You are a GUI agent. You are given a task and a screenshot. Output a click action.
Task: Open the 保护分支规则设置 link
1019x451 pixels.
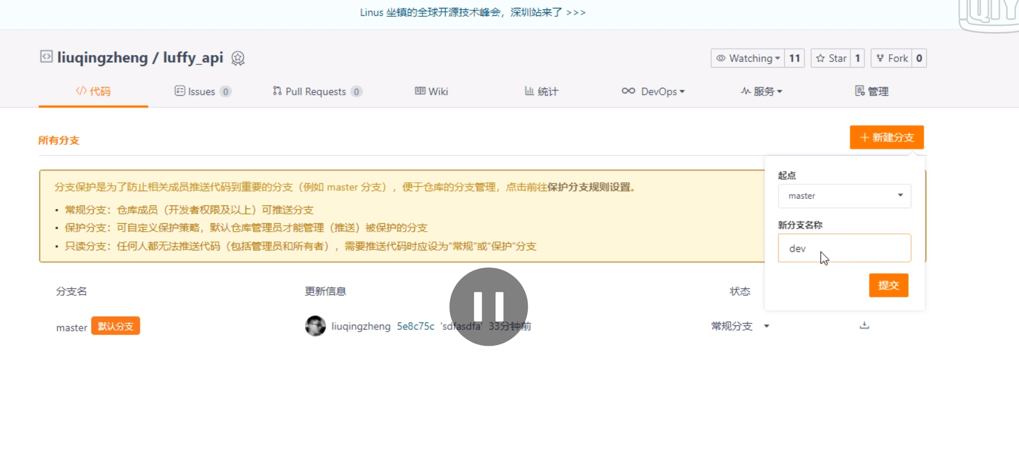[x=589, y=187]
